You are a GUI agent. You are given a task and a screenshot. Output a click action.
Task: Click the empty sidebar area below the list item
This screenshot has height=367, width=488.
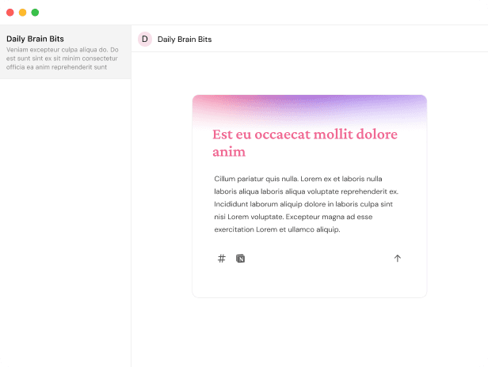click(65, 221)
